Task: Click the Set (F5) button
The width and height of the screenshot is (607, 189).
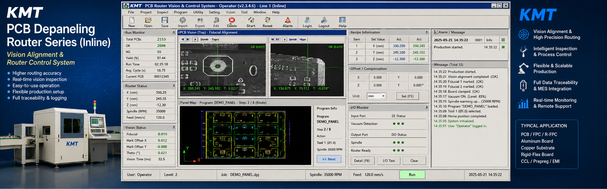Action: tap(407, 96)
